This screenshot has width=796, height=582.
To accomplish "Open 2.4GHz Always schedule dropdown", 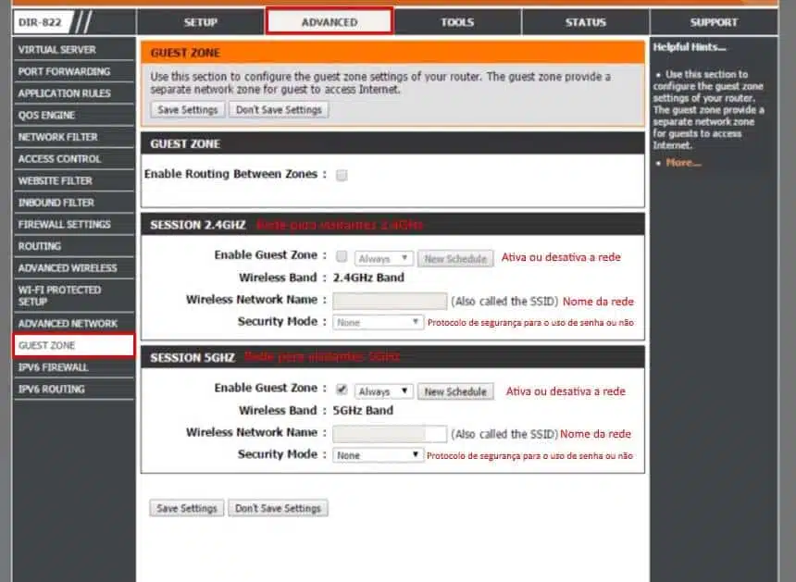I will pos(384,259).
